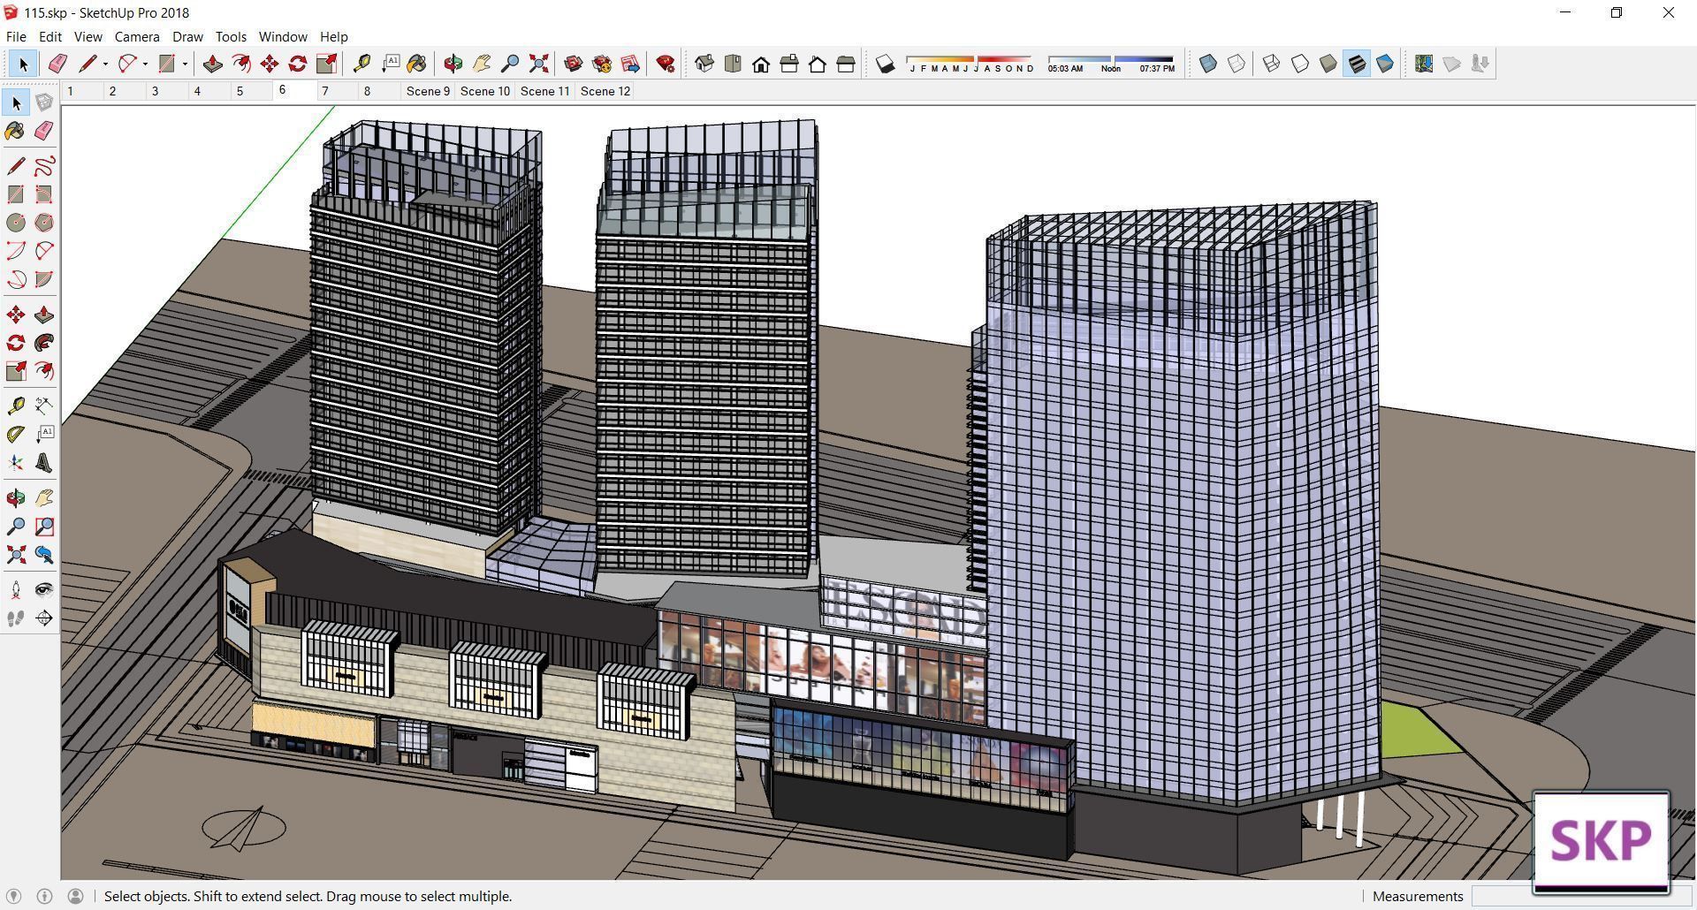The width and height of the screenshot is (1697, 910).
Task: Switch to the Scene 9 tab
Action: pos(428,91)
